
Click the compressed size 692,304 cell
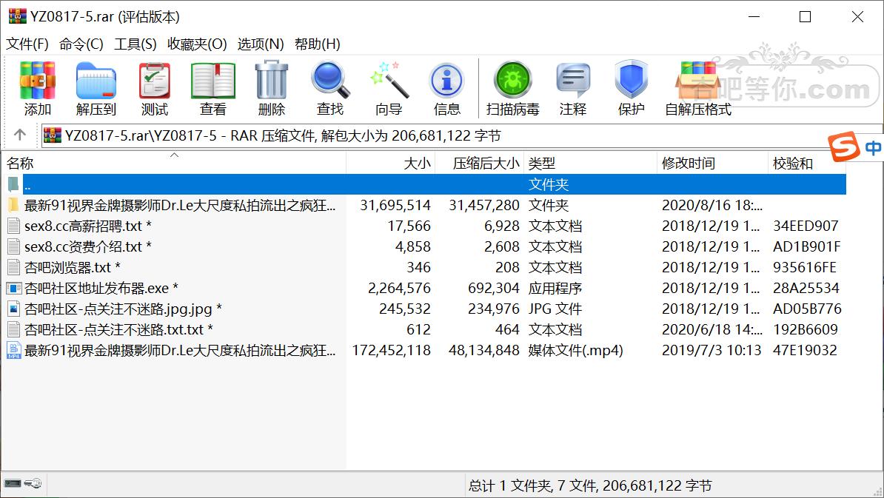493,289
